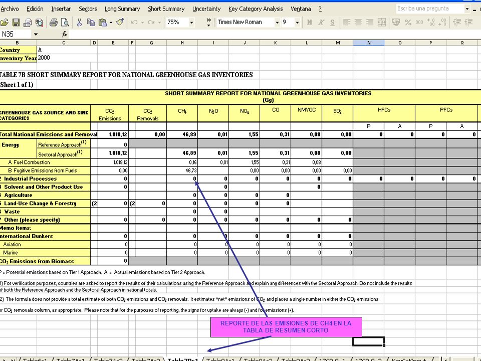The image size is (481, 361).
Task: Open the Times New Roman font dropdown
Action: (277, 22)
